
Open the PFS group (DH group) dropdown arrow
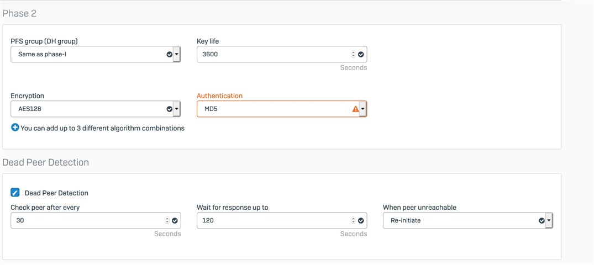(x=176, y=55)
